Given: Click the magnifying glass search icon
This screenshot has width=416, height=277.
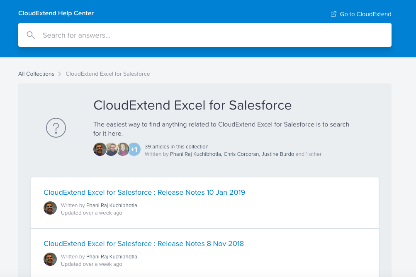Looking at the screenshot, I should pos(31,35).
